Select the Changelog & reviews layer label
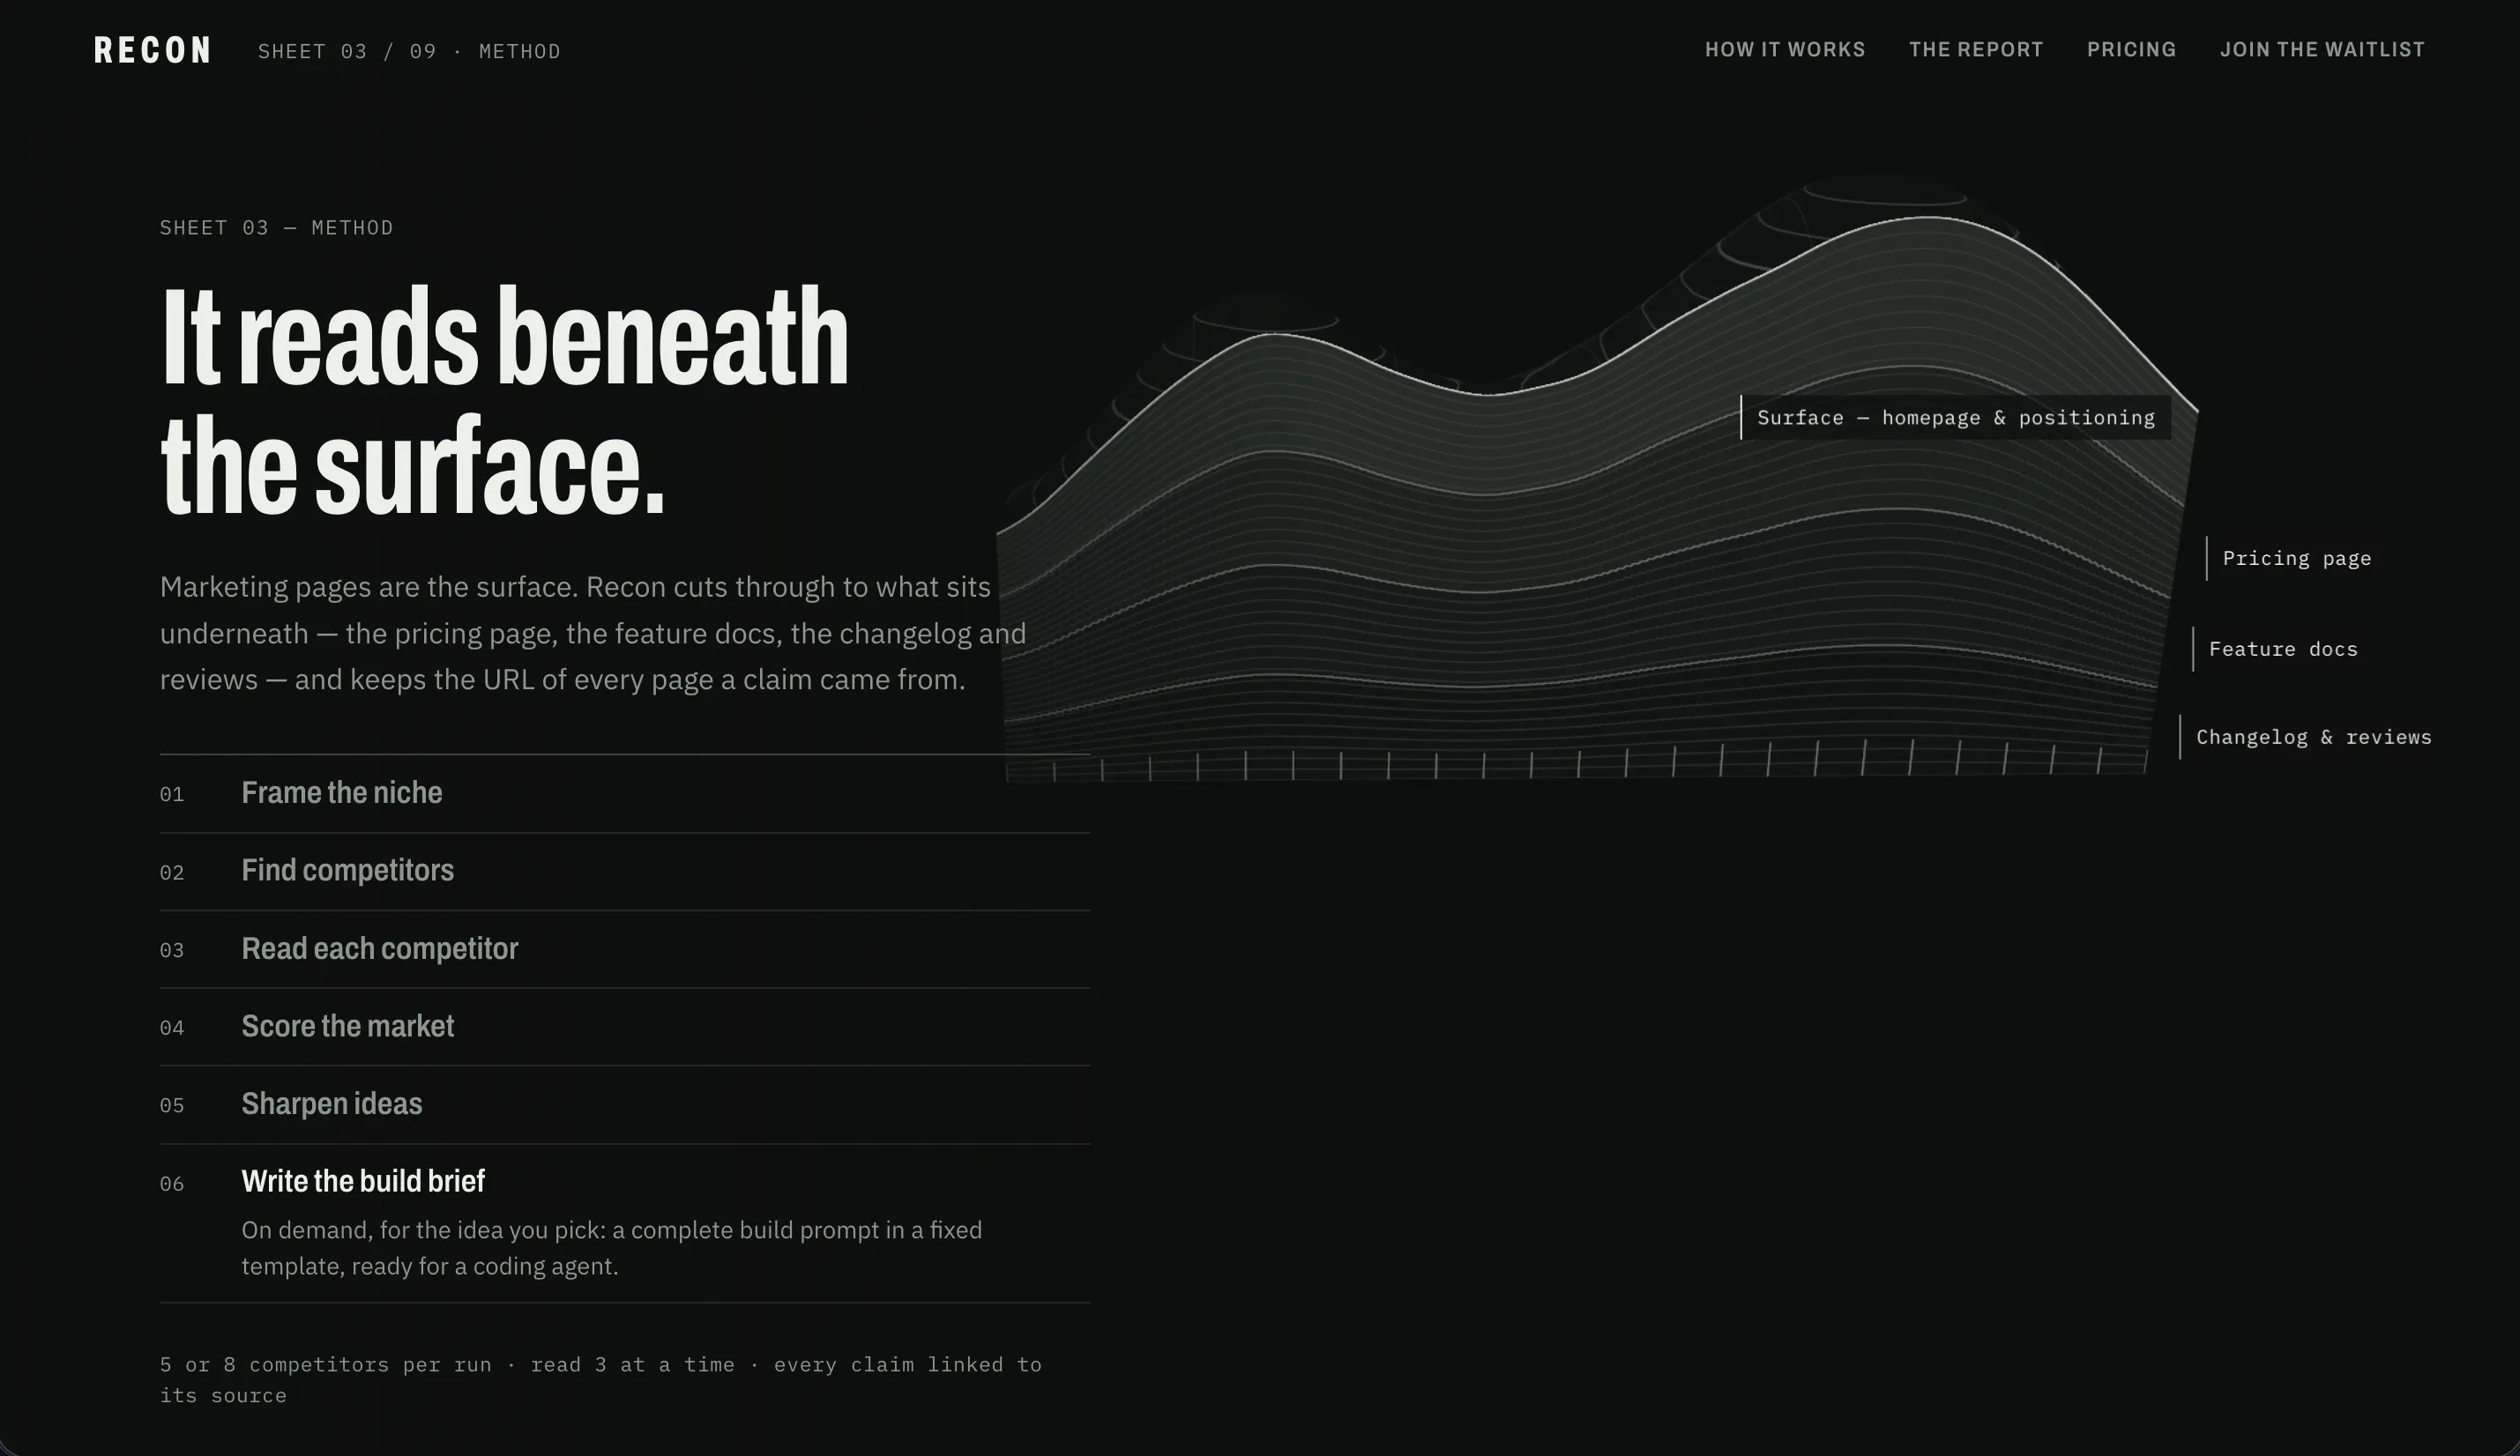Screen dimensions: 2520x1456 (2313, 738)
